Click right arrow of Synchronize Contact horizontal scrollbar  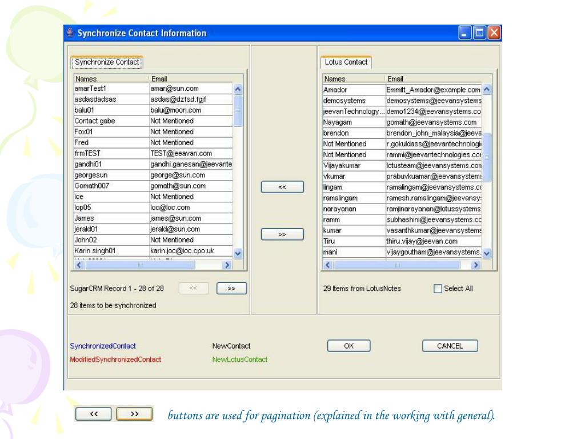click(227, 265)
